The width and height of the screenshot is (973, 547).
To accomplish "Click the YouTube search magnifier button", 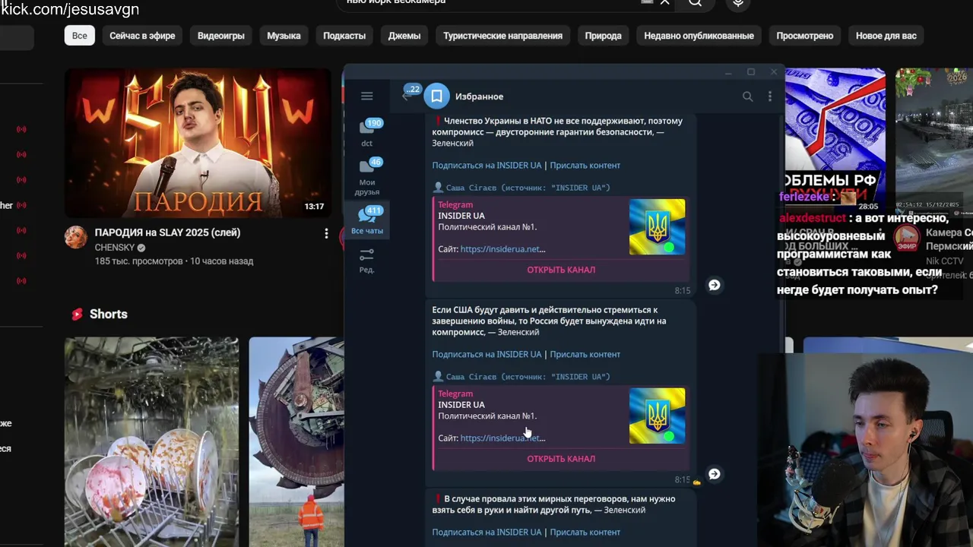I will point(695,3).
